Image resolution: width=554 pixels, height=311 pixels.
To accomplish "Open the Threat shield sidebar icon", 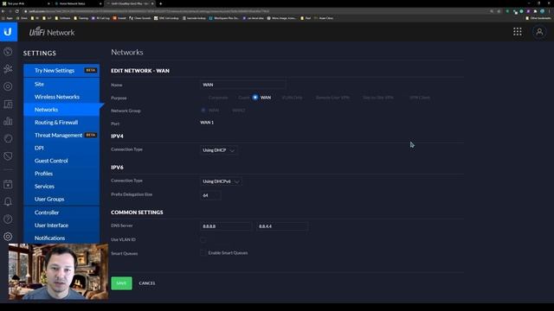I will (8, 155).
